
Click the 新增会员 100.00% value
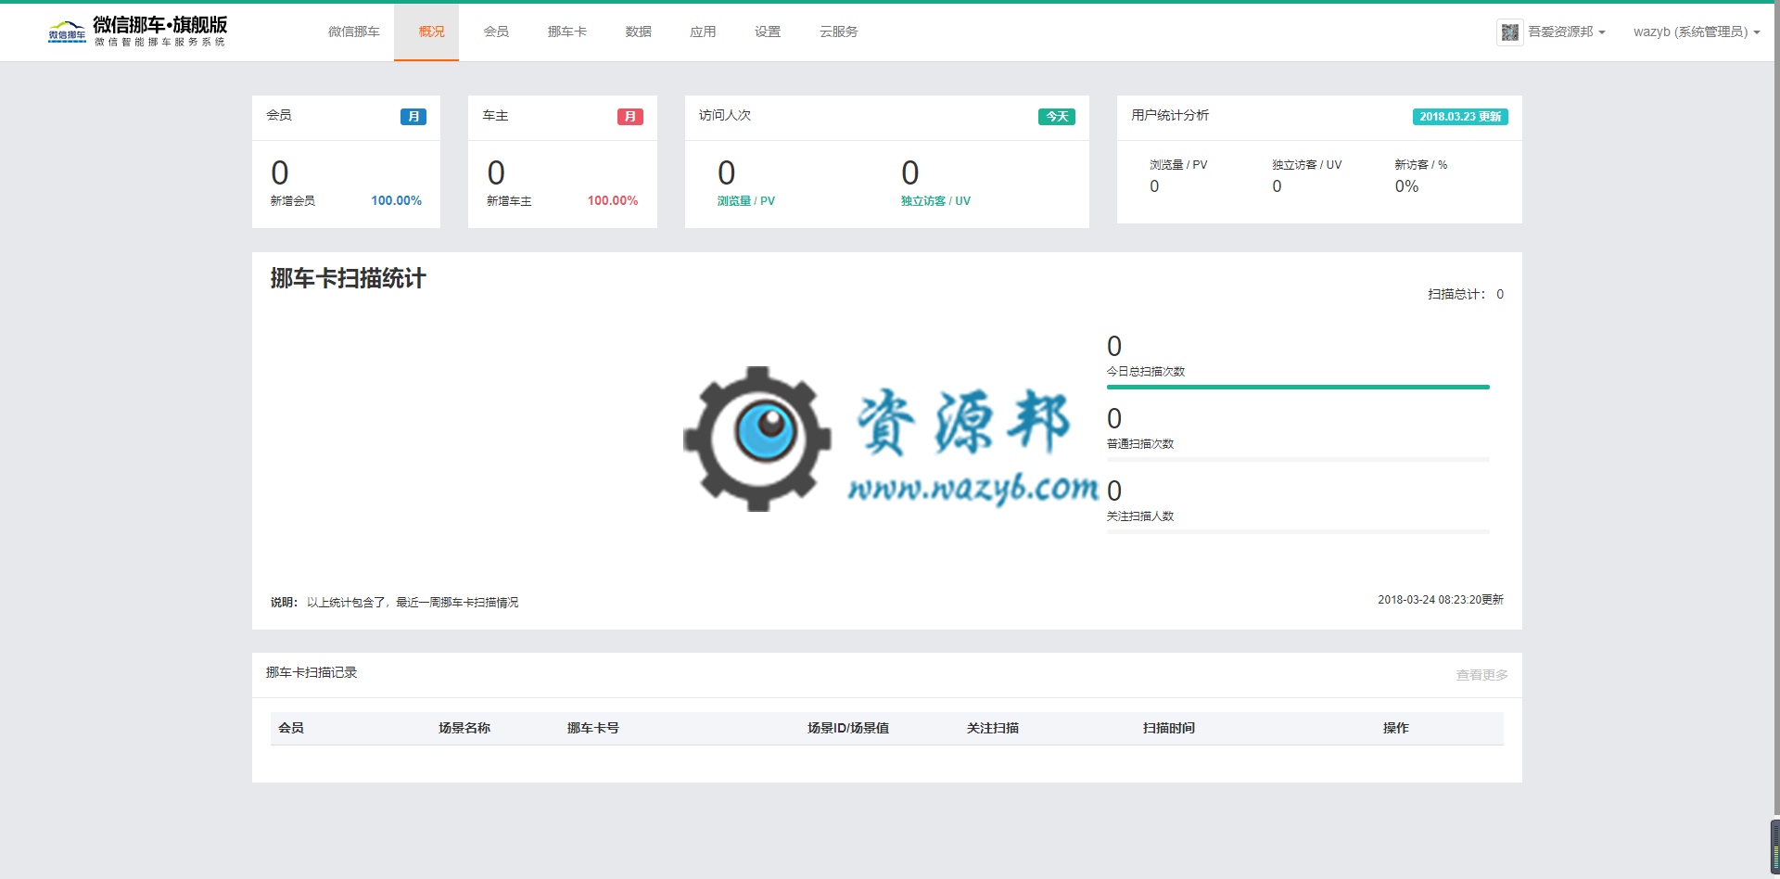tap(396, 201)
